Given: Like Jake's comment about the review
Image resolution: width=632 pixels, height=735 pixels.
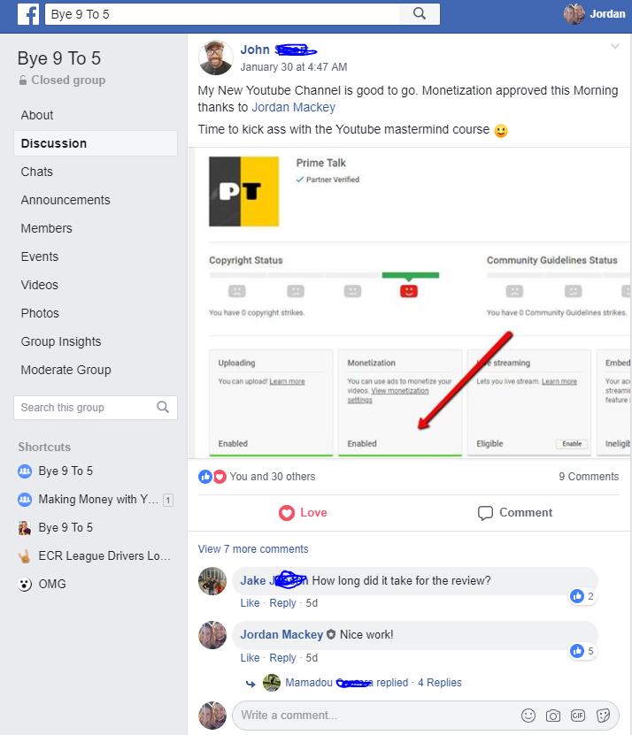Looking at the screenshot, I should [x=250, y=603].
